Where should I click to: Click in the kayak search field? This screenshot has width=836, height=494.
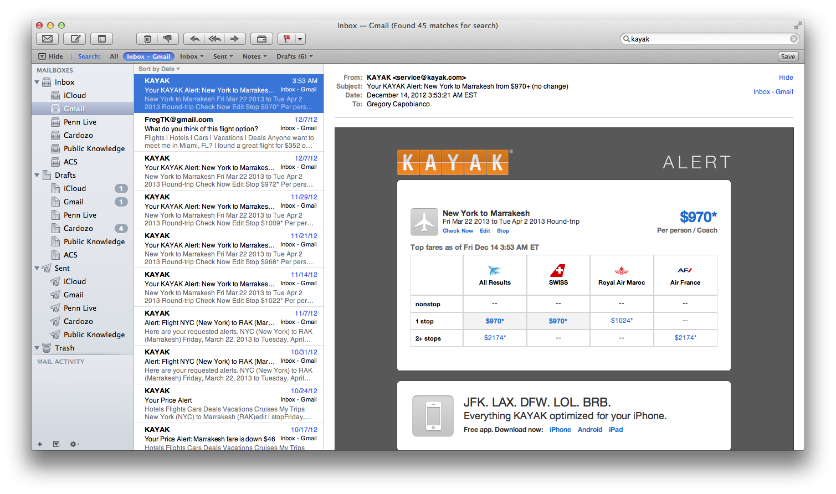point(709,39)
